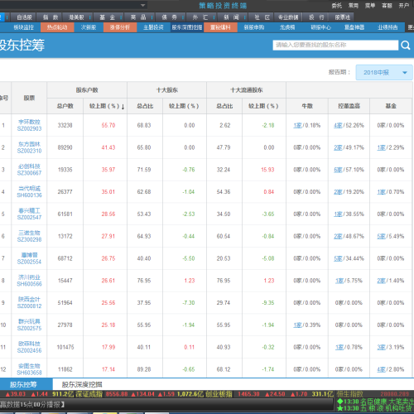The width and height of the screenshot is (414, 414).
Task: Open the 常用 menu in top bar
Action: click(x=354, y=6)
